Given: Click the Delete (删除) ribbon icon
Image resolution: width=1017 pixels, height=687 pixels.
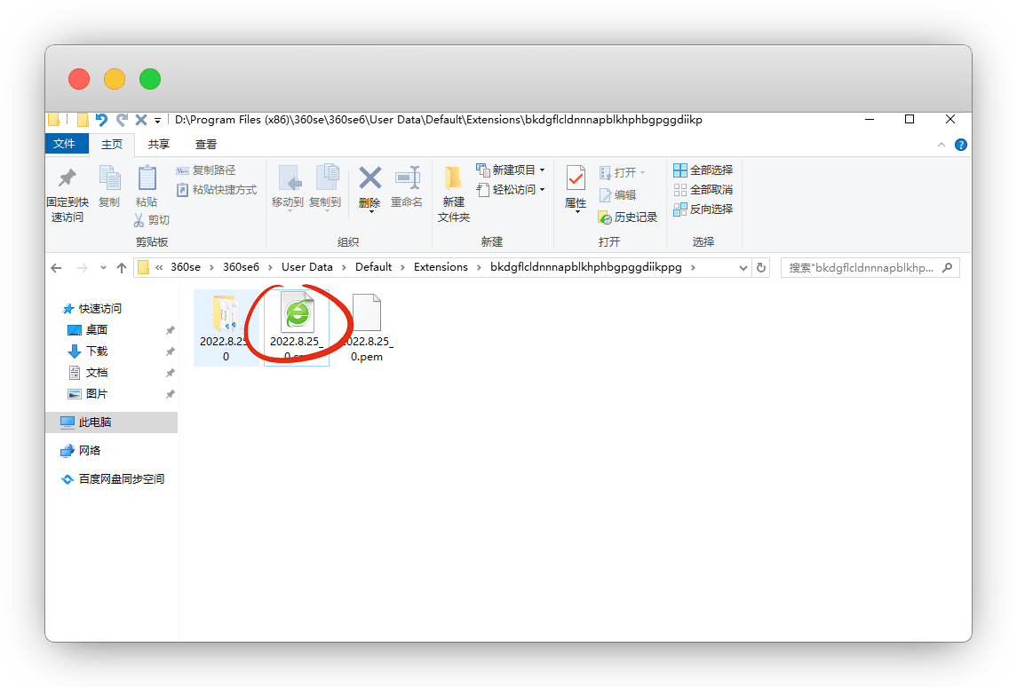Looking at the screenshot, I should [369, 180].
